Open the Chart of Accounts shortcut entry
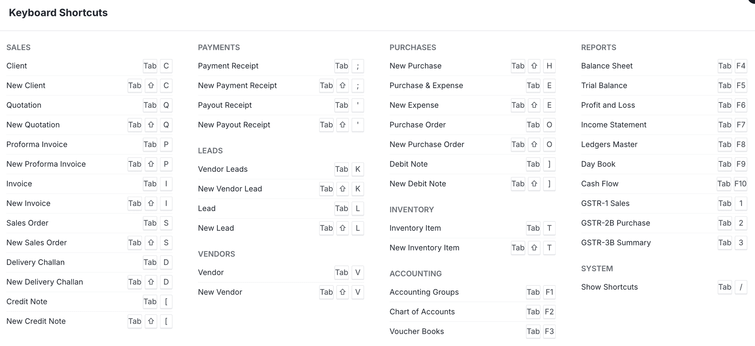Image resolution: width=755 pixels, height=346 pixels. point(422,312)
